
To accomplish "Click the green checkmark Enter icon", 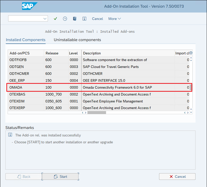I will [56, 19].
